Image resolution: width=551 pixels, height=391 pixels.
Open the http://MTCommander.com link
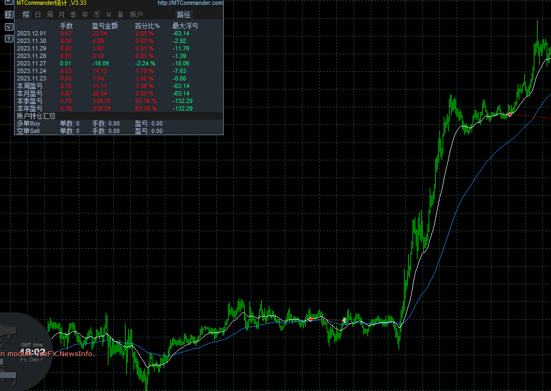[x=190, y=3]
